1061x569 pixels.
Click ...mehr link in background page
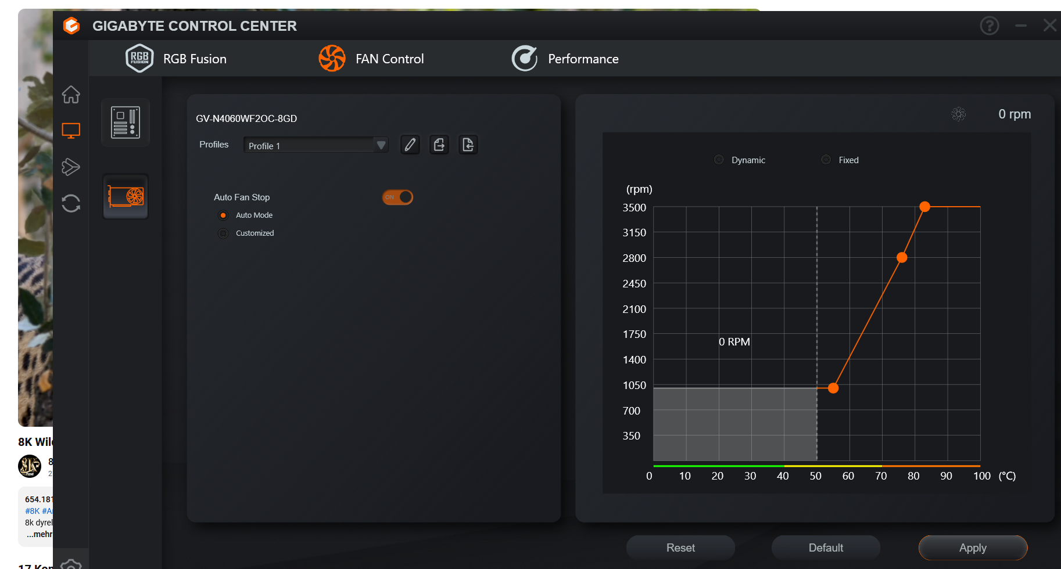pos(40,534)
